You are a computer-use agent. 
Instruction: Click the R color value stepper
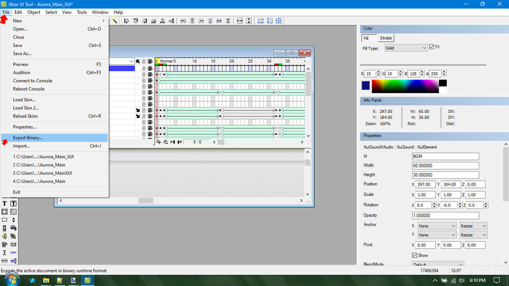pyautogui.click(x=378, y=74)
